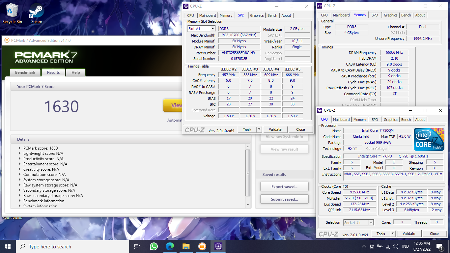Select the Bench tab in CPU-Z Memory window
Image resolution: width=450 pixels, height=253 pixels.
point(406,15)
